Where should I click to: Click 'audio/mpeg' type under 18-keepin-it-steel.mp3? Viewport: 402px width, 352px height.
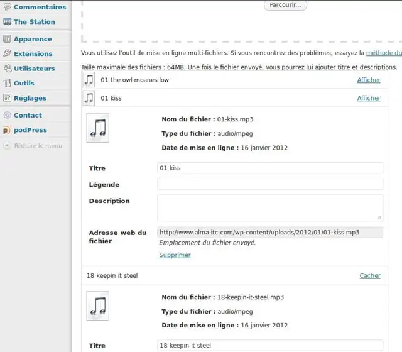pyautogui.click(x=235, y=312)
